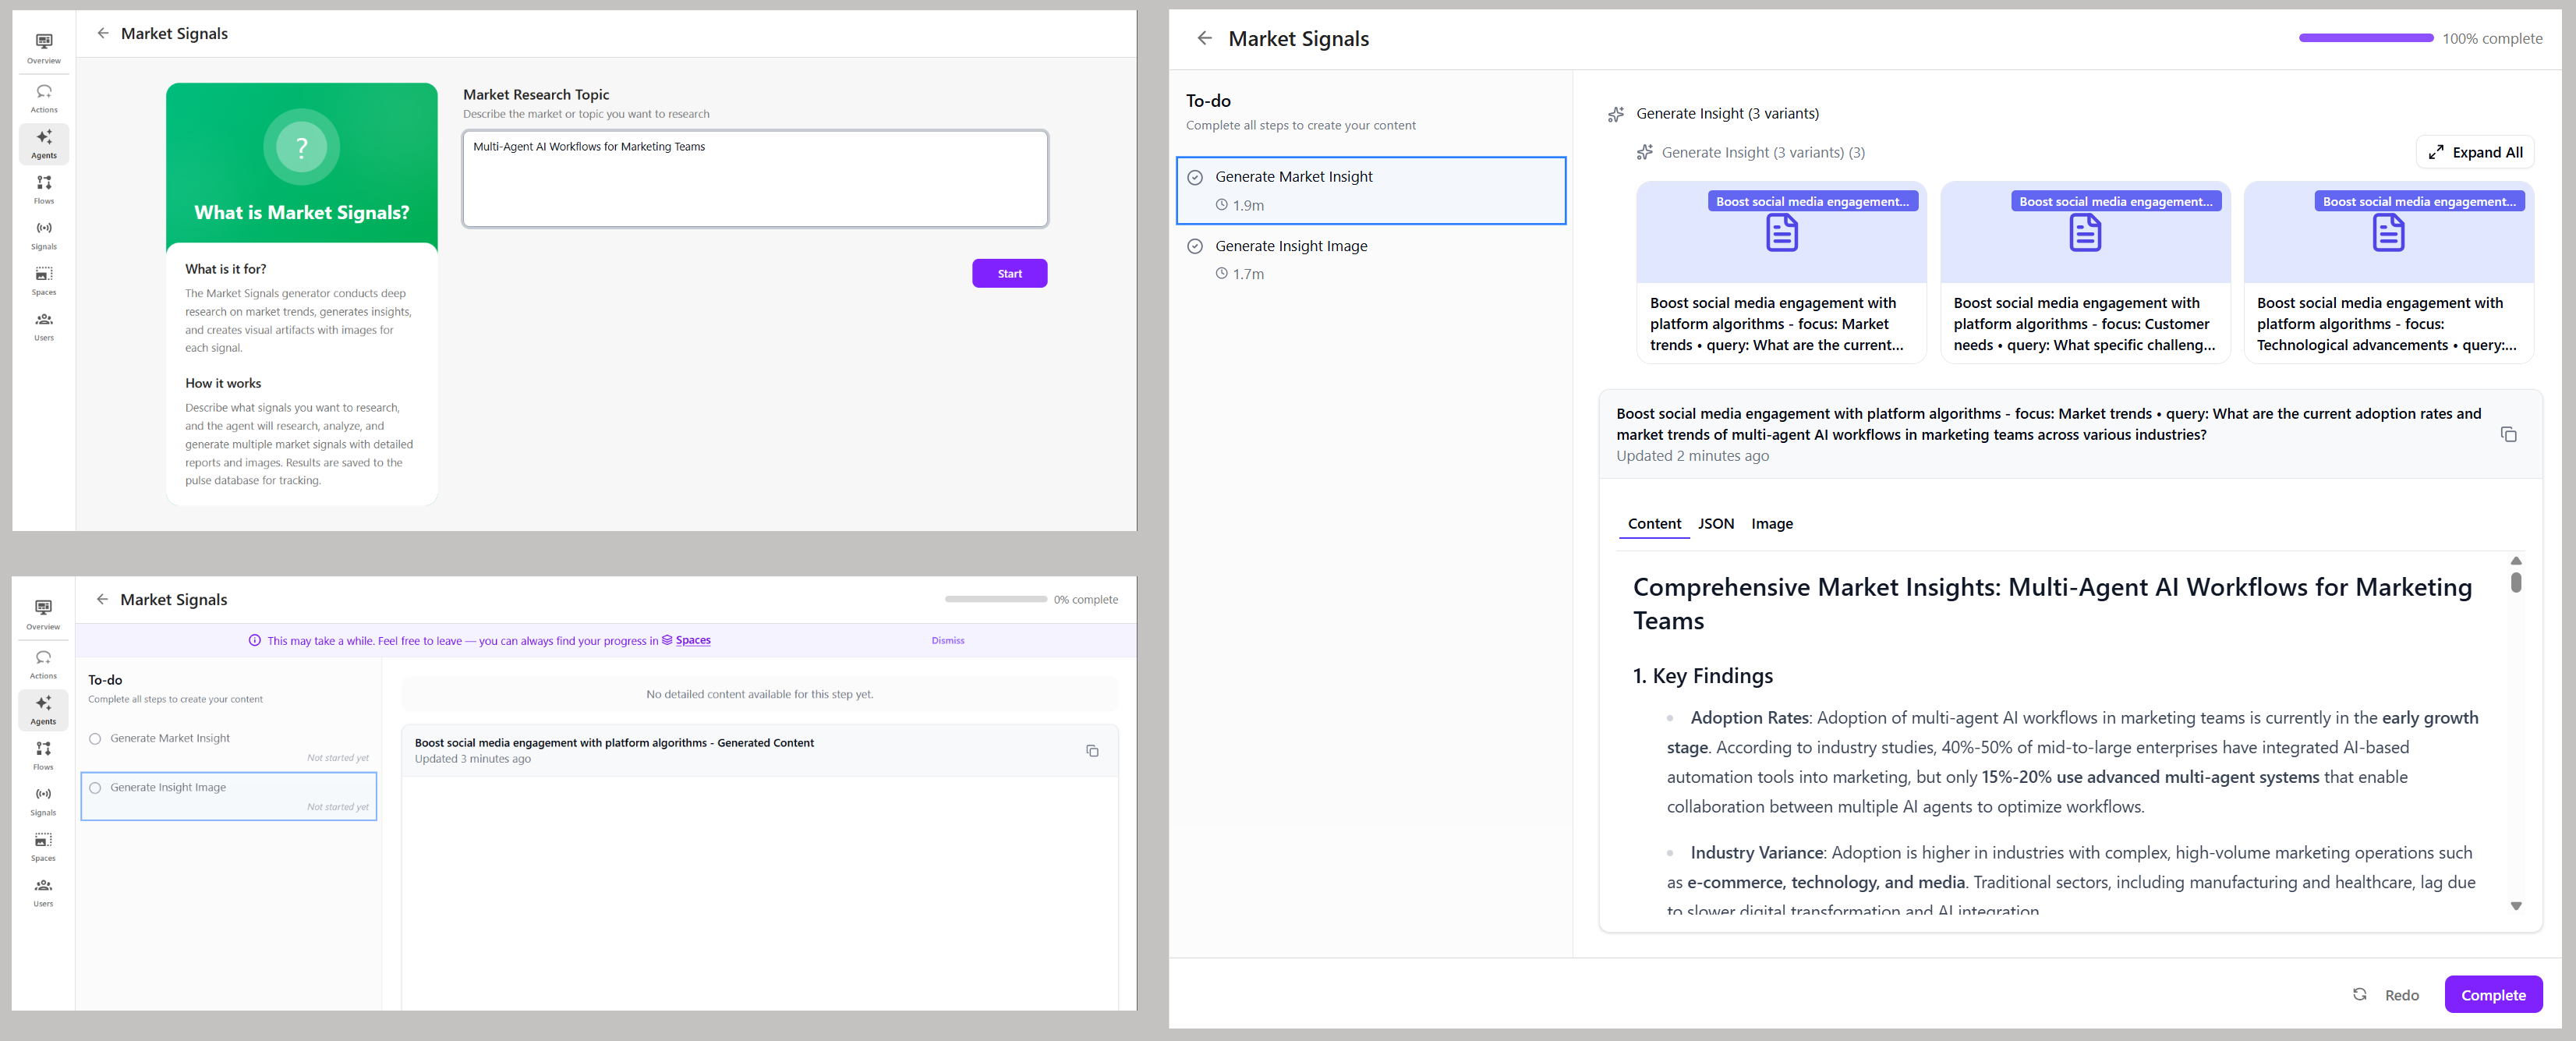Image resolution: width=2576 pixels, height=1041 pixels.
Task: Copy Generated Content in bottom-left window
Action: (x=1092, y=750)
